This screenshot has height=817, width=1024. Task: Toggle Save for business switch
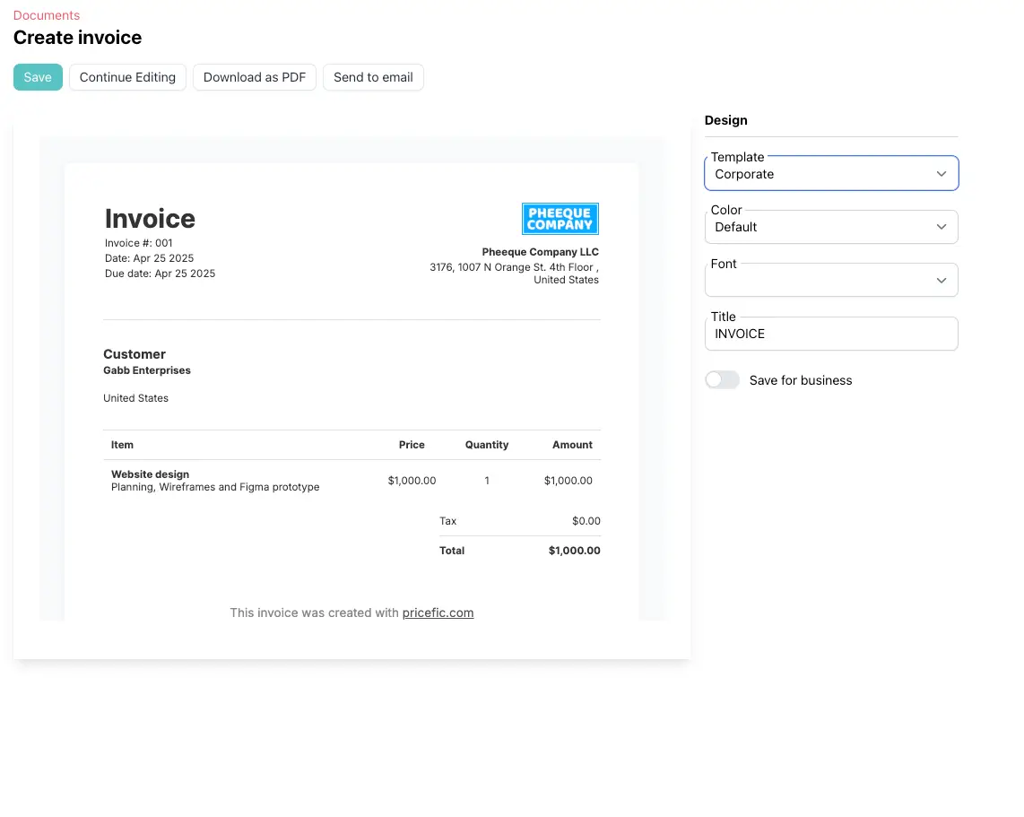pyautogui.click(x=722, y=380)
